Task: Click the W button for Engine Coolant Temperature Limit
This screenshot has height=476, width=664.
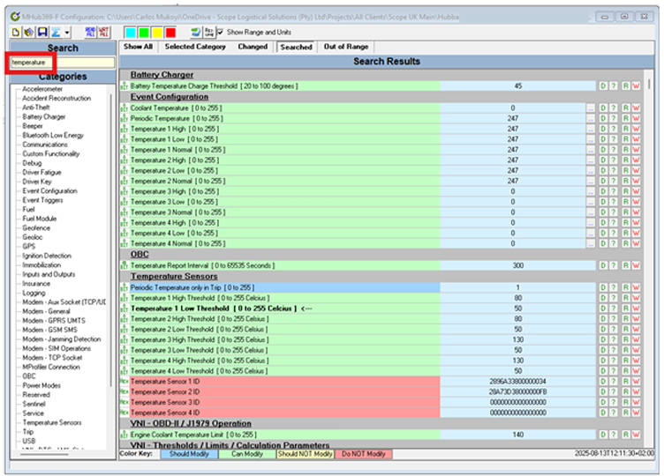Action: click(x=635, y=435)
